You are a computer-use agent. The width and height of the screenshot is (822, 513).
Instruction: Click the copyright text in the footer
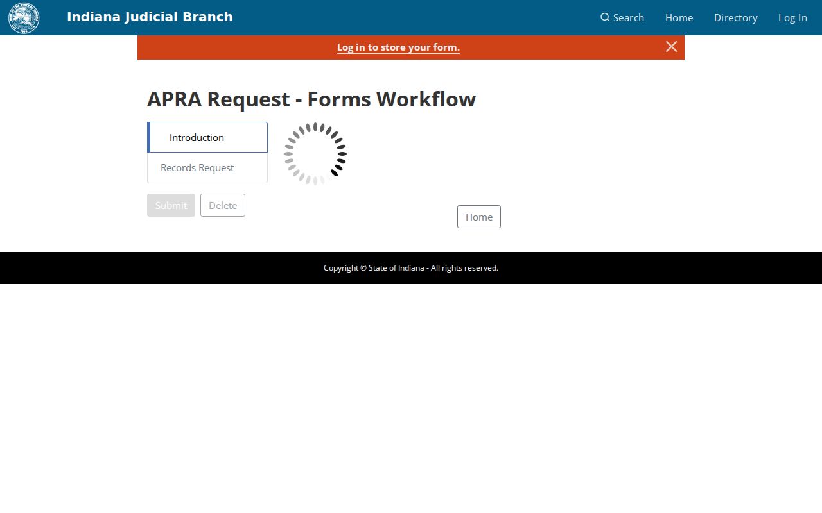coord(411,268)
